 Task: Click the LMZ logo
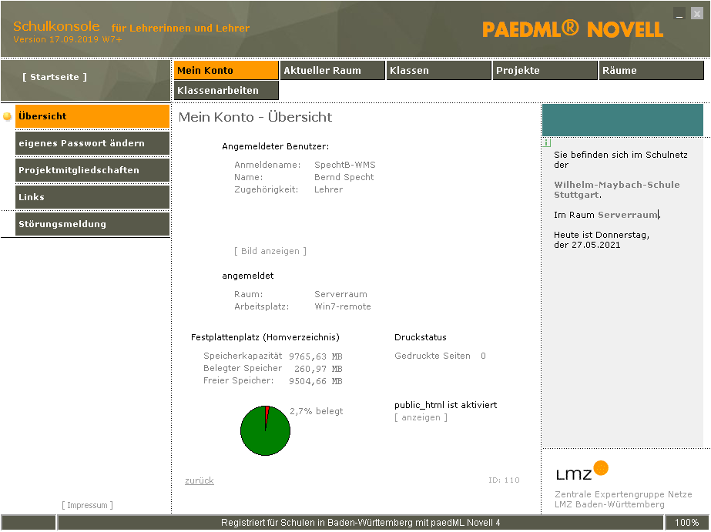[582, 471]
